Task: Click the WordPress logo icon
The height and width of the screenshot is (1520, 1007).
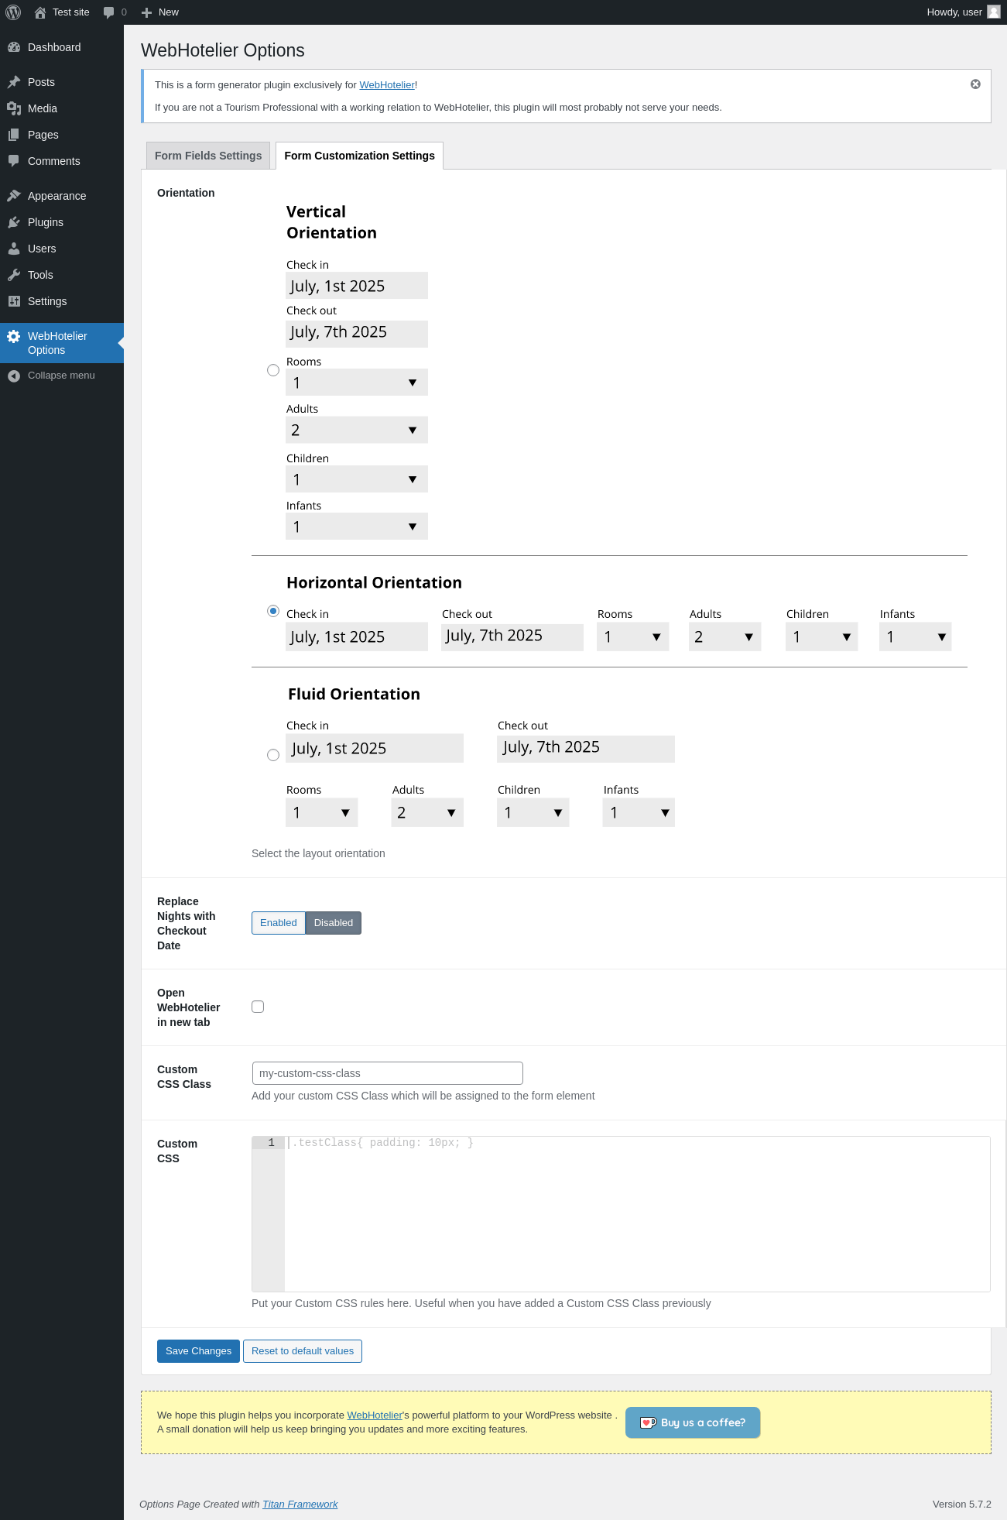Action: click(x=13, y=12)
